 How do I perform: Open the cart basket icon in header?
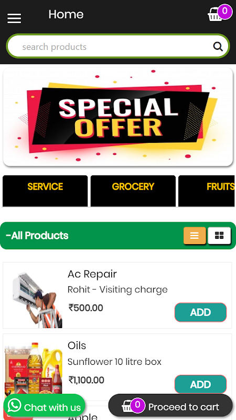click(215, 14)
